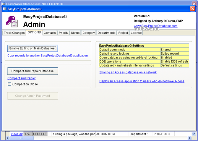Select the OPTIONS tab
The image size is (198, 141).
(34, 33)
